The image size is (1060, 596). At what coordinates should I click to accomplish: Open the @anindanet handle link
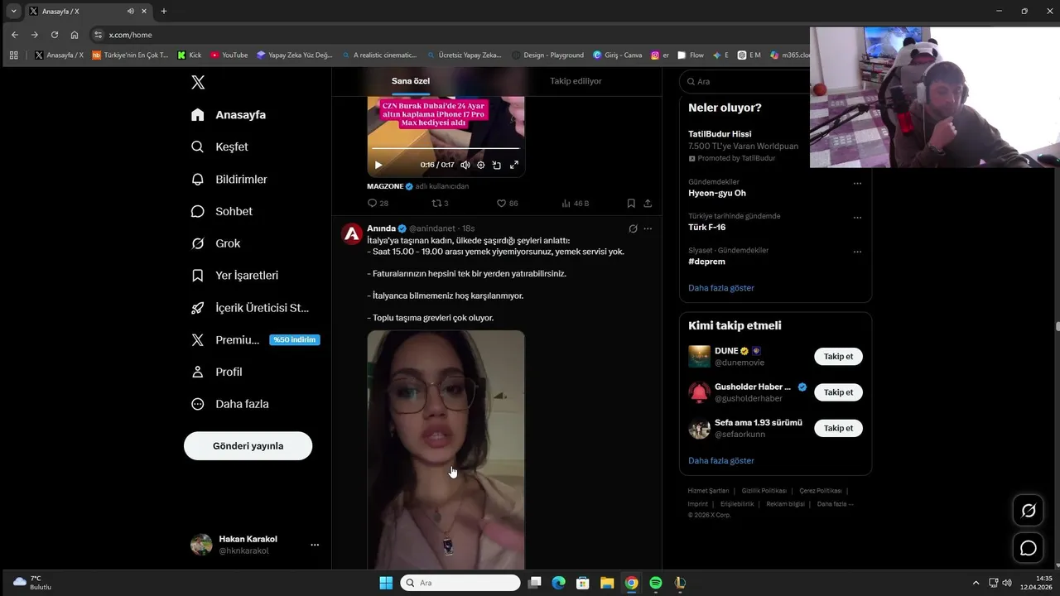pos(432,228)
